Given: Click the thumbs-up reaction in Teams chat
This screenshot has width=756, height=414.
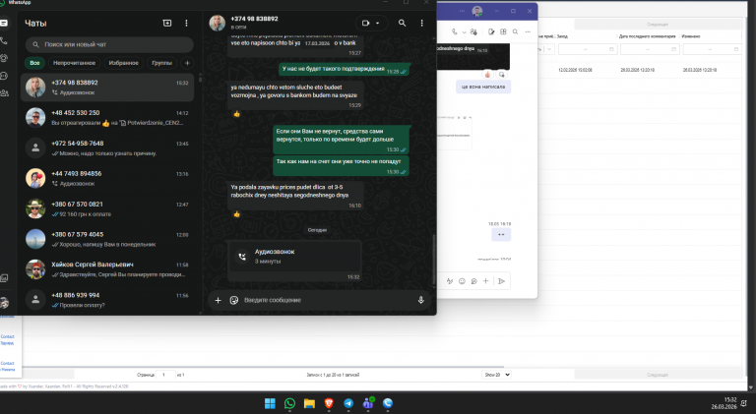Looking at the screenshot, I should [487, 75].
